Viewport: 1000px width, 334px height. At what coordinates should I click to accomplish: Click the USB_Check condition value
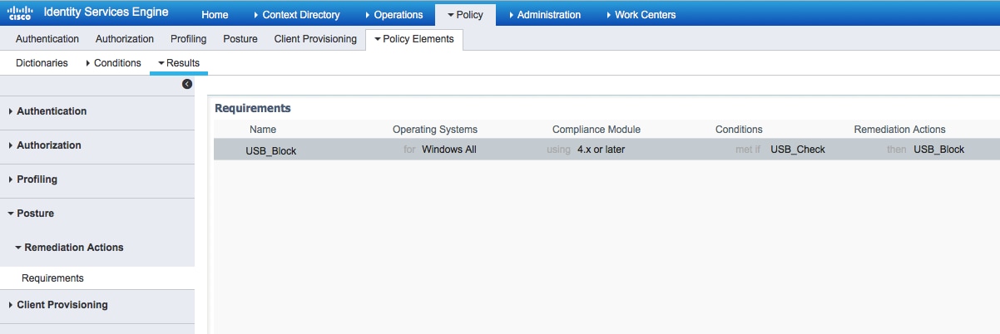point(798,150)
